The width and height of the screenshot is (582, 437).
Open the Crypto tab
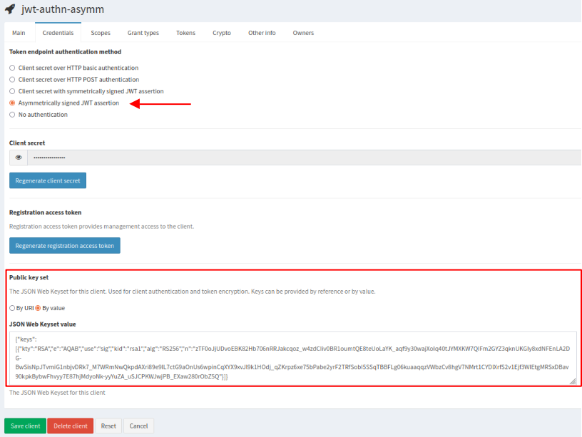(x=221, y=33)
